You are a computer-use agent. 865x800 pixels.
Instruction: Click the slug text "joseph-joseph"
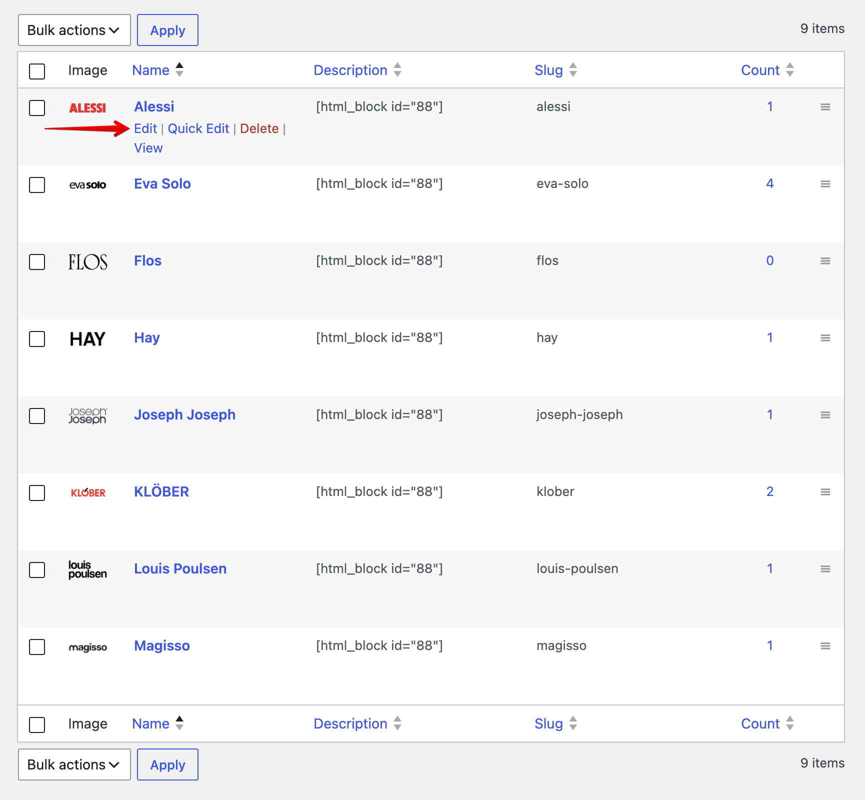click(579, 414)
